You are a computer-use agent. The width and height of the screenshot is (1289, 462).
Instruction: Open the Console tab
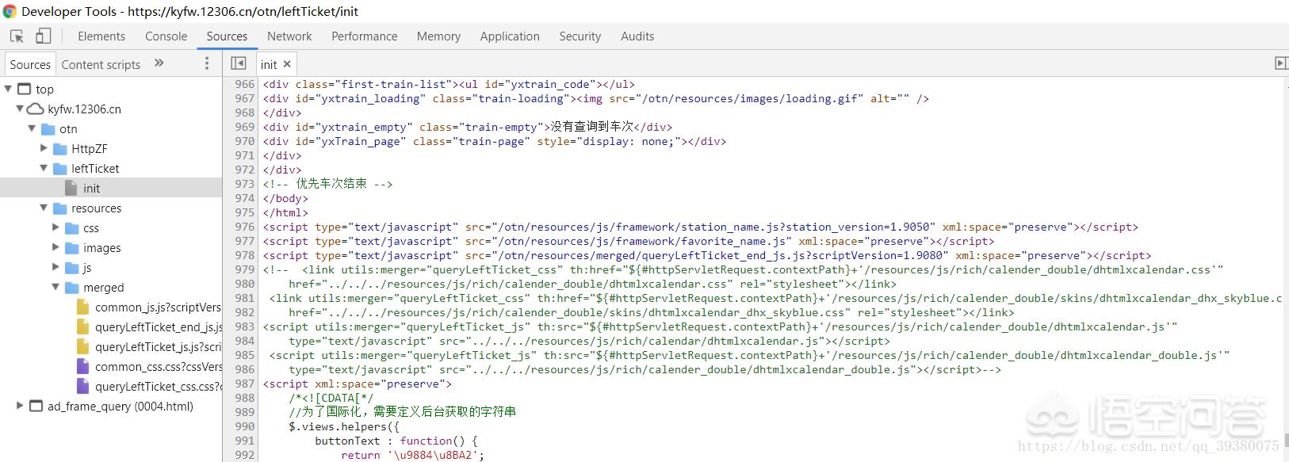pos(166,36)
